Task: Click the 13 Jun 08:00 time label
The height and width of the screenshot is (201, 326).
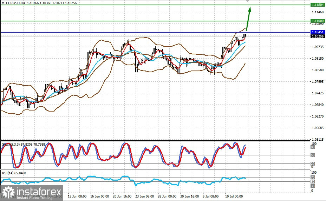Action: click(x=77, y=196)
